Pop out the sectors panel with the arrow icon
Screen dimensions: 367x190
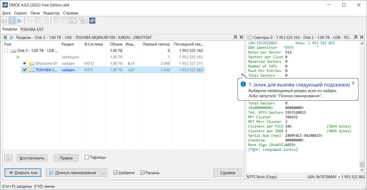(x=355, y=37)
